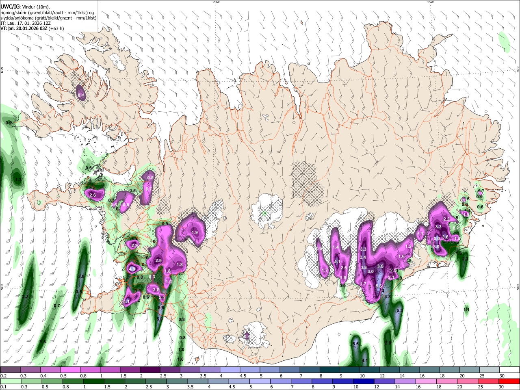Select the bright pink 0.5–0.8 snow legend swatch

coord(70,370)
